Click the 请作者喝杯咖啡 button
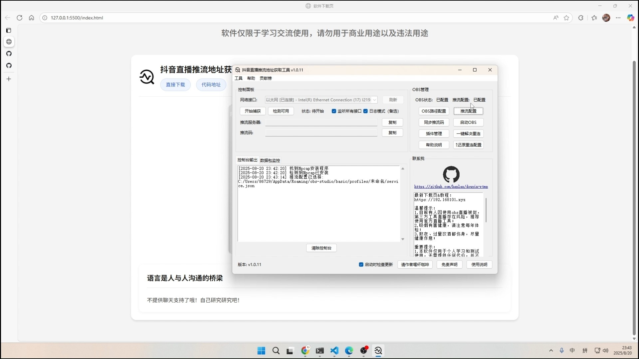639x359 pixels. click(415, 265)
